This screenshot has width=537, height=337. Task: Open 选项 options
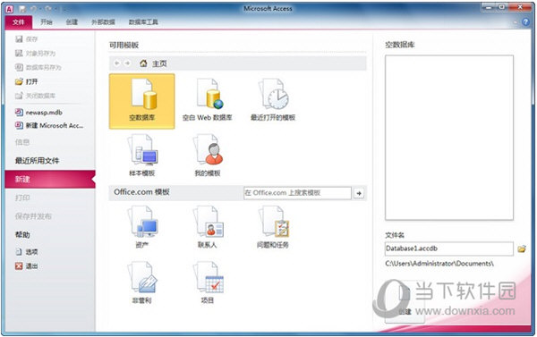click(x=26, y=252)
